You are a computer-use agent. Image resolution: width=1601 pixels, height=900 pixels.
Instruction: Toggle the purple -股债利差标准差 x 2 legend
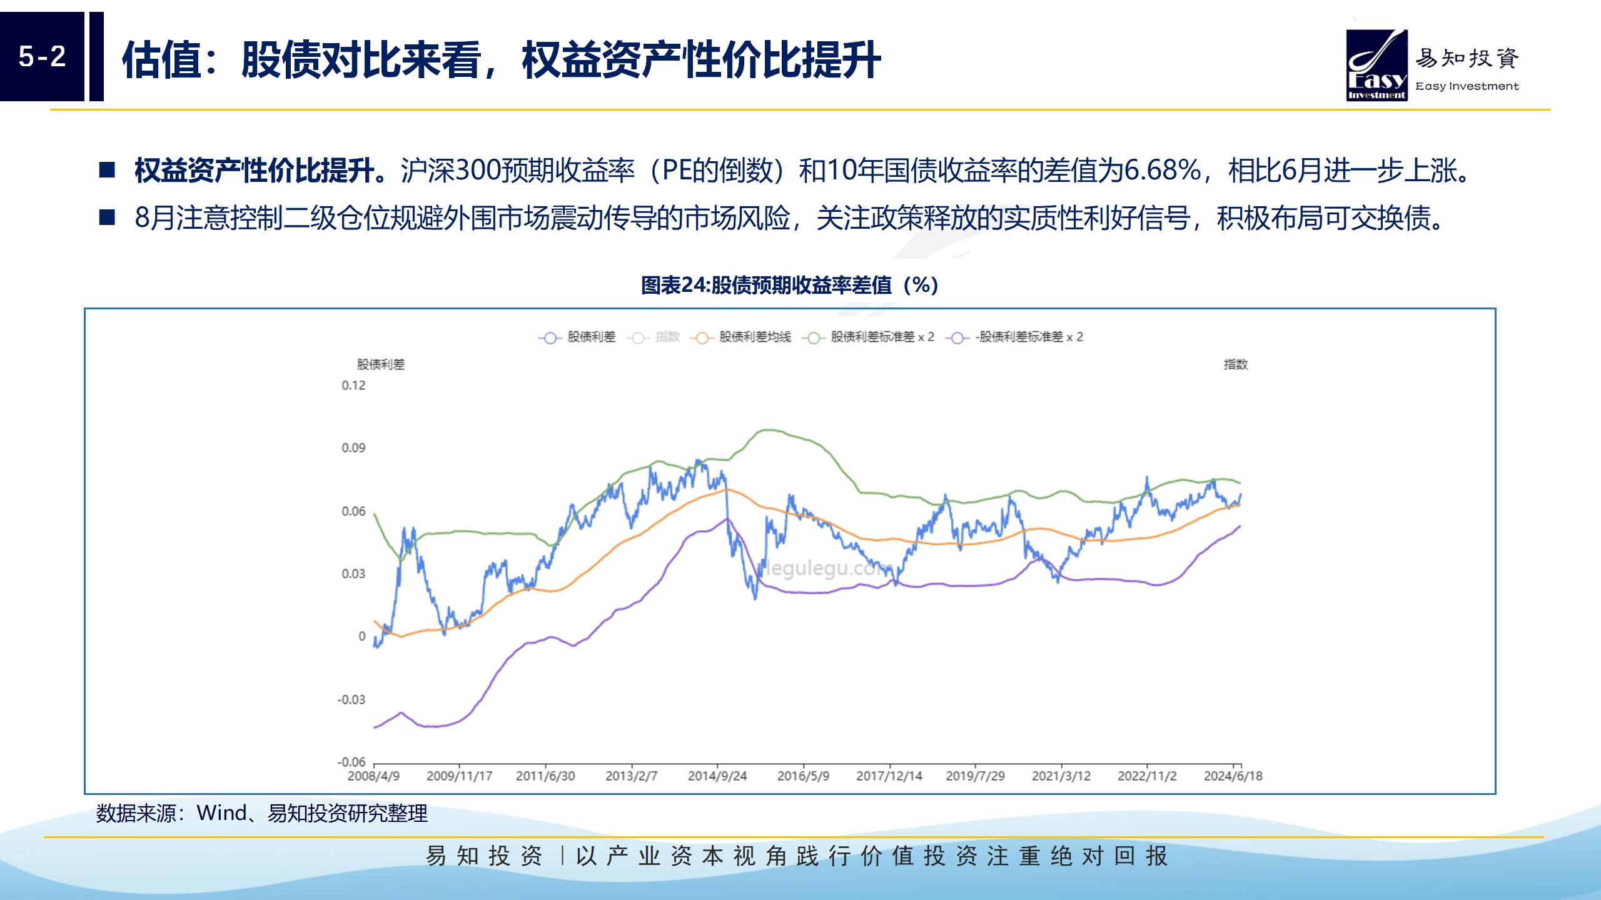tap(1014, 337)
